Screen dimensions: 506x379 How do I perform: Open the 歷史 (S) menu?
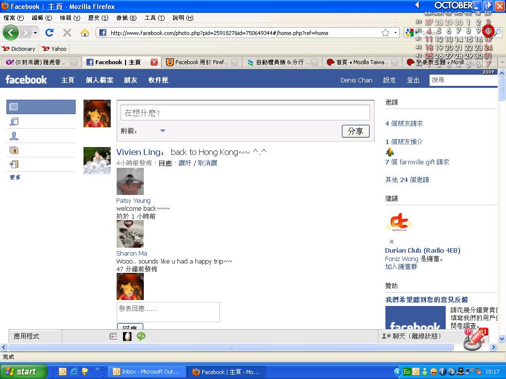(x=98, y=18)
